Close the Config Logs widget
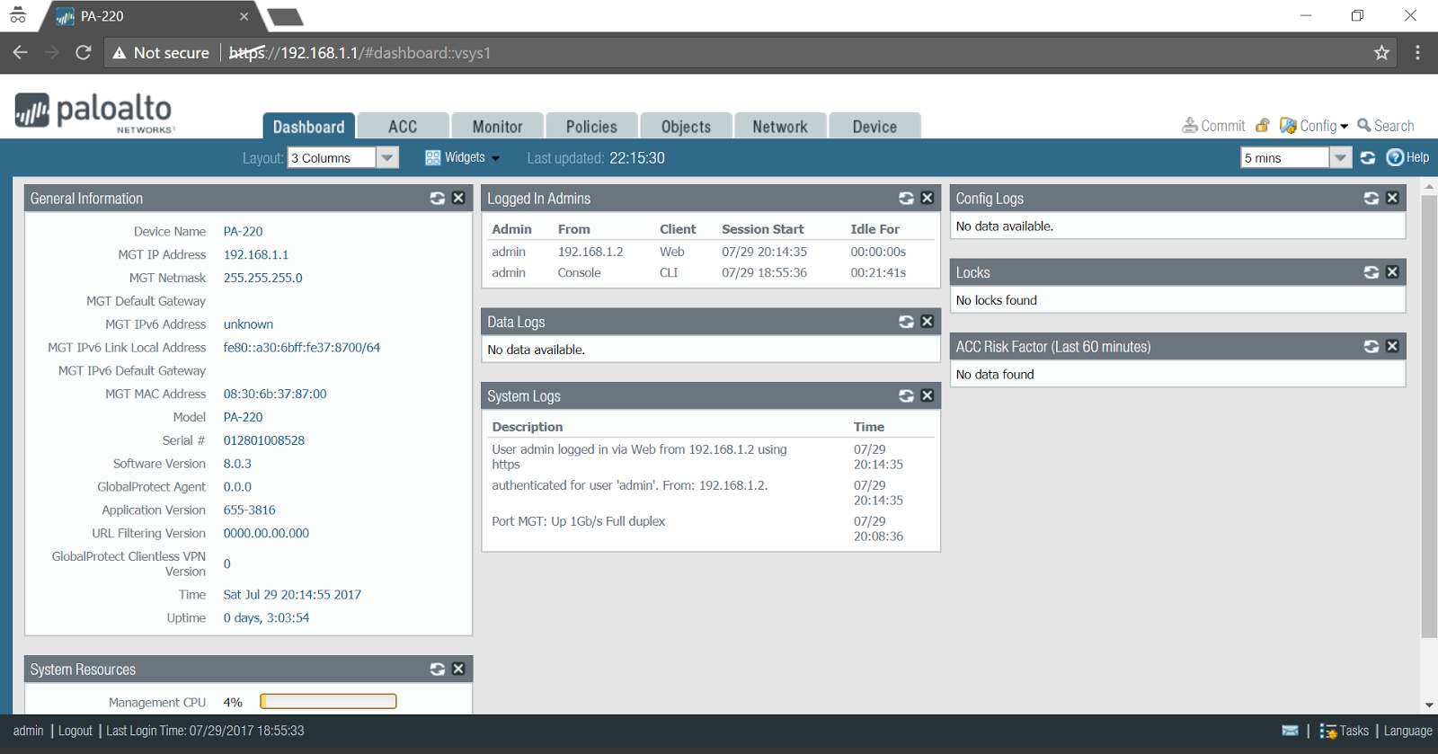The image size is (1438, 754). (x=1392, y=198)
